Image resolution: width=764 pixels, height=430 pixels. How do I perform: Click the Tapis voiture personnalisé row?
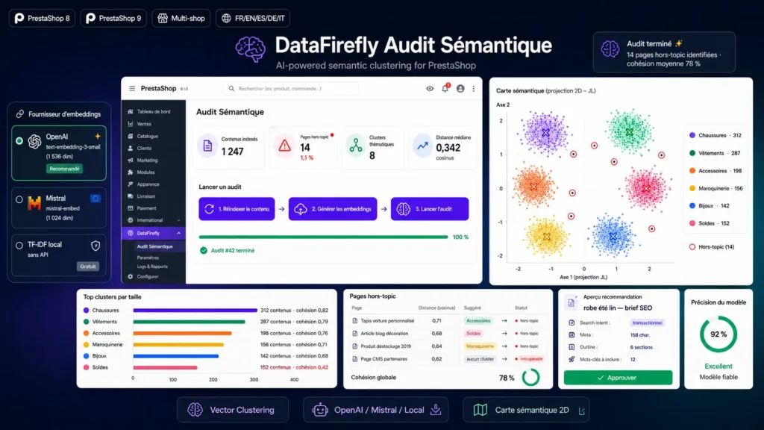coord(448,321)
